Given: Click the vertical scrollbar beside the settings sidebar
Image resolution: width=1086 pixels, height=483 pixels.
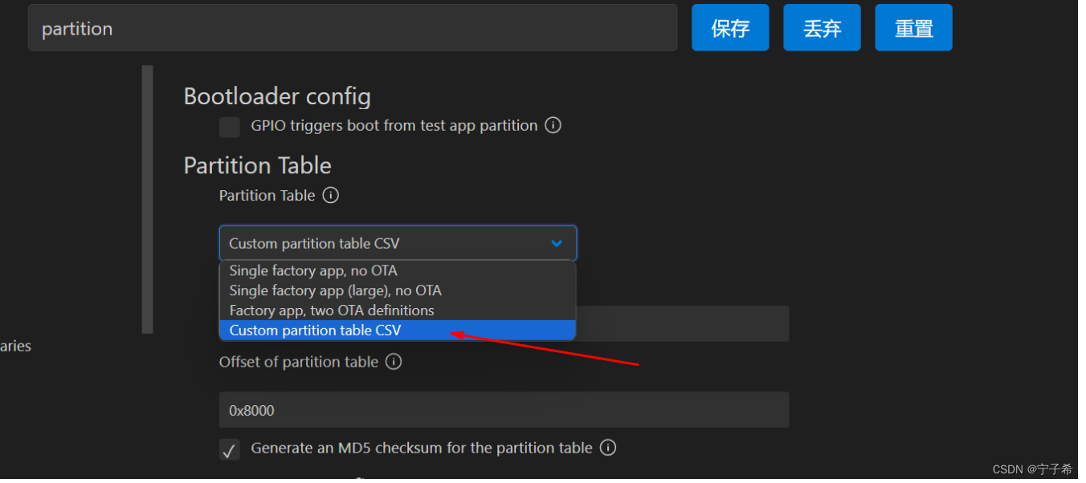Looking at the screenshot, I should (147, 199).
